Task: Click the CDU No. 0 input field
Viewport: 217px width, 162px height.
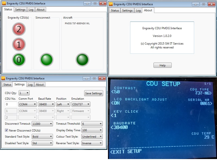Action: point(11,104)
